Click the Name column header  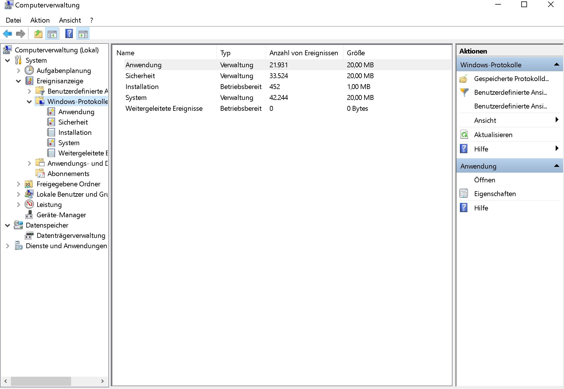coord(165,53)
